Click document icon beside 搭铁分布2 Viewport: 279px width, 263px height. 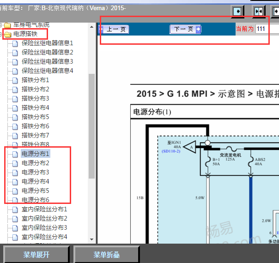[x=15, y=90]
